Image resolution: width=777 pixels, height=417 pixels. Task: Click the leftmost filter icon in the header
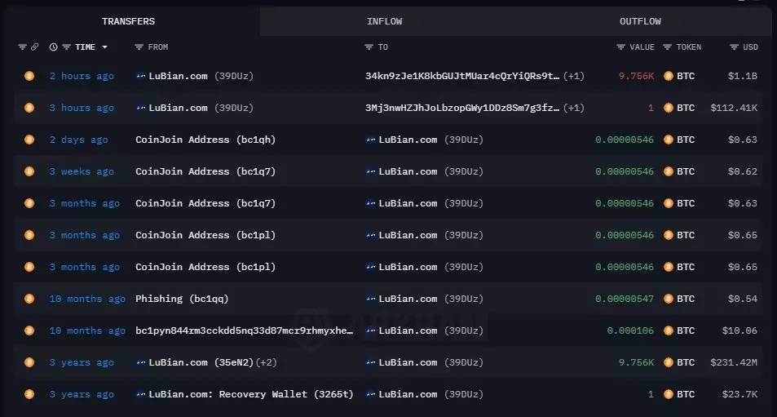[22, 47]
